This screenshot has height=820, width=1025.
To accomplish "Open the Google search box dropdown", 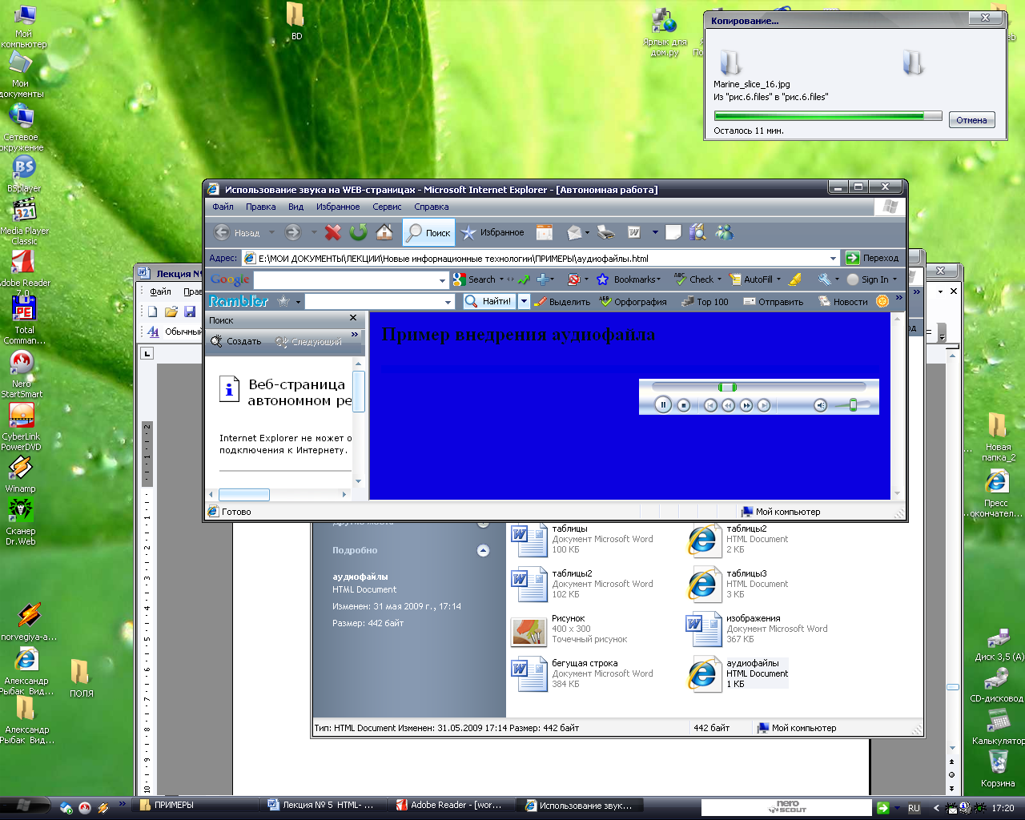I will coord(442,280).
